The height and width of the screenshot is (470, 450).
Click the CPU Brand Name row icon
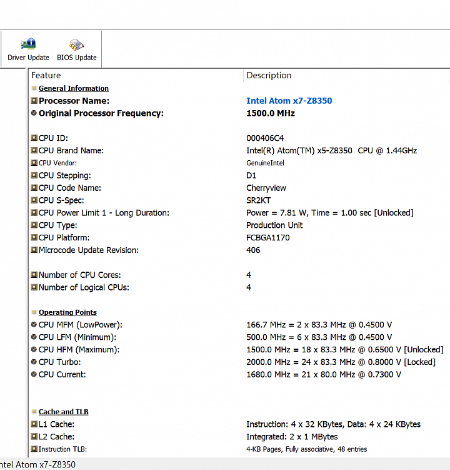34,150
